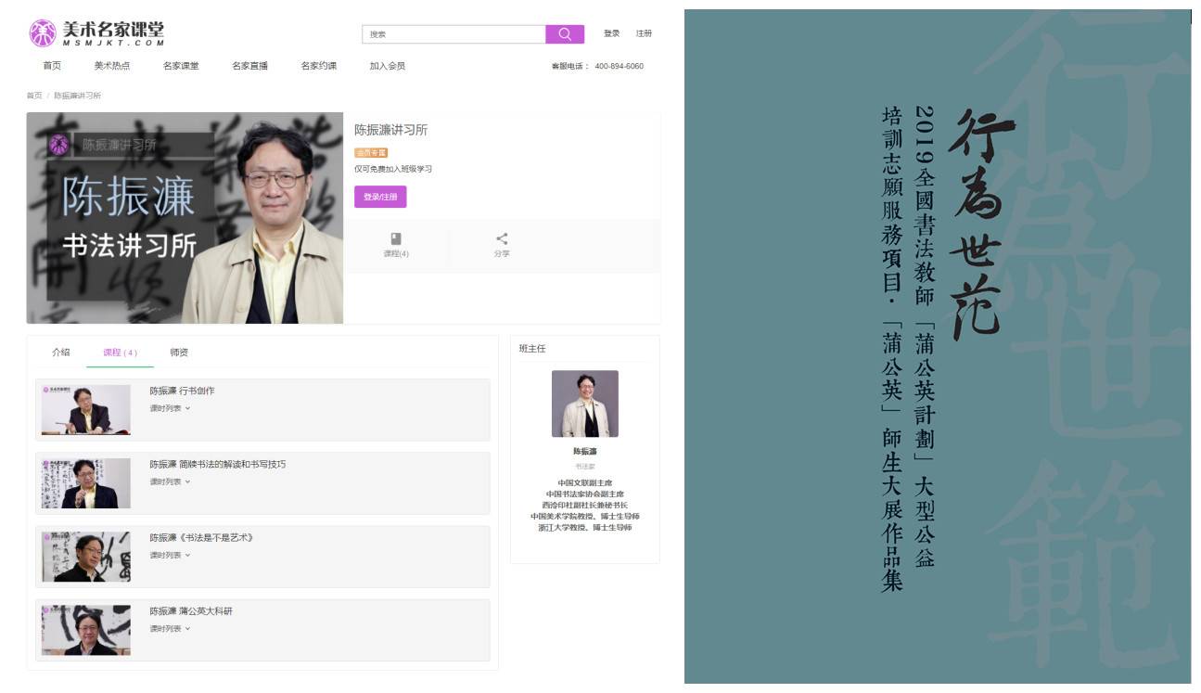Image resolution: width=1201 pixels, height=693 pixels.
Task: Open the 名家直播 navigation item
Action: [249, 66]
